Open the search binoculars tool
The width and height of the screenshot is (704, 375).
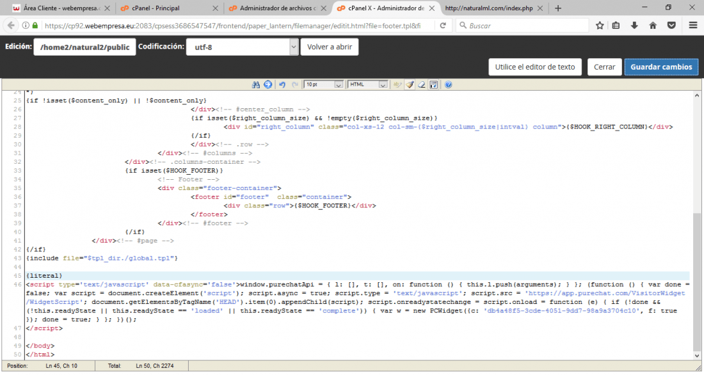[256, 84]
